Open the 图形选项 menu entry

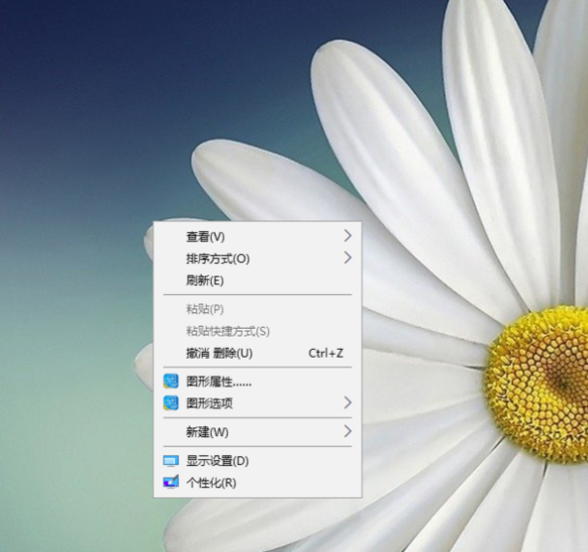(x=257, y=403)
